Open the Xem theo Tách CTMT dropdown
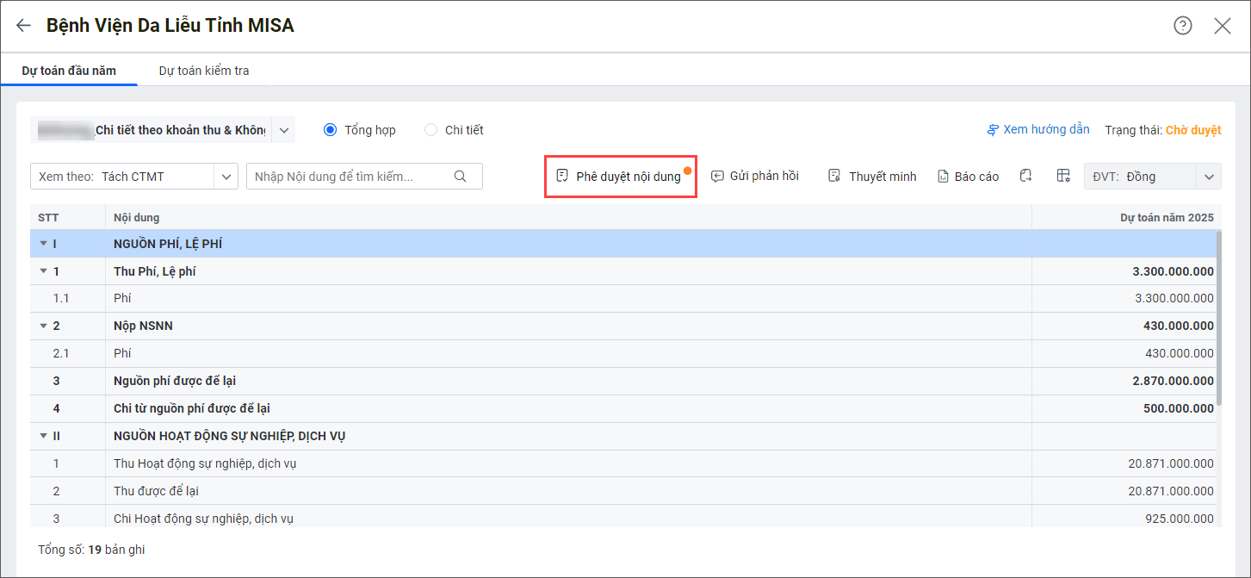 coord(226,177)
